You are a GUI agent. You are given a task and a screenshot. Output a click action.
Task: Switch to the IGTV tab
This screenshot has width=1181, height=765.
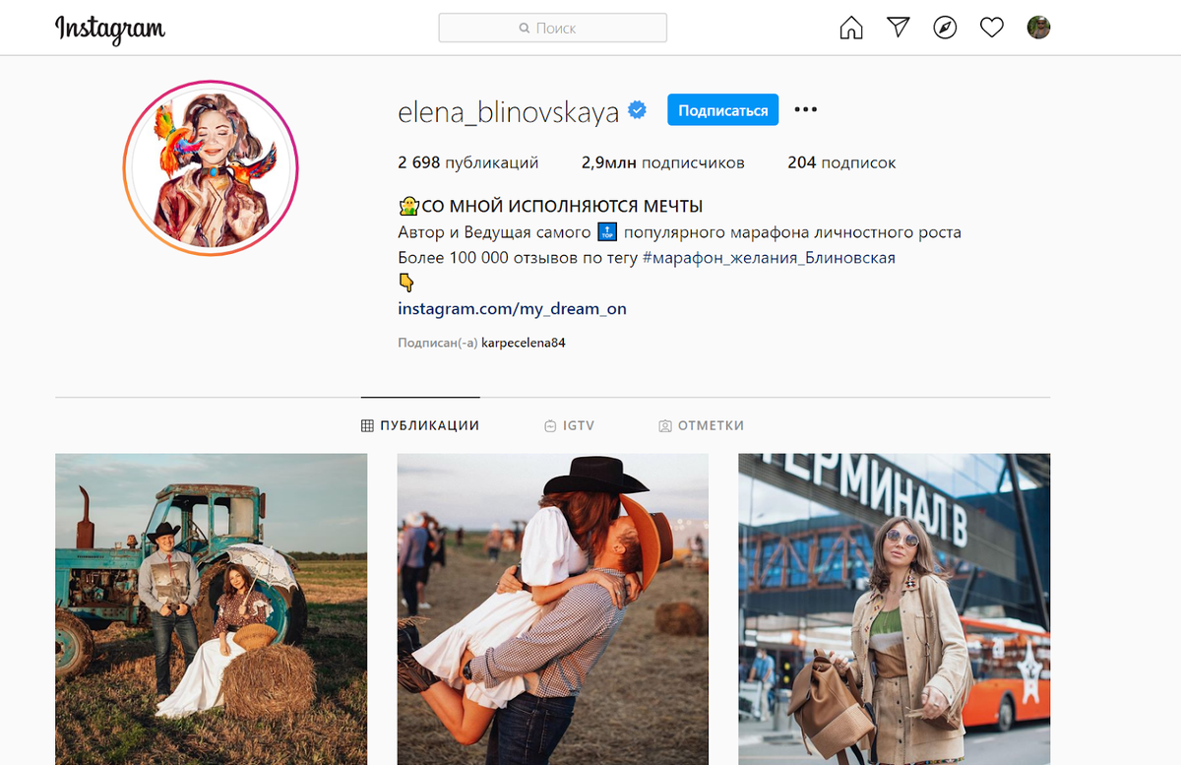tap(569, 425)
